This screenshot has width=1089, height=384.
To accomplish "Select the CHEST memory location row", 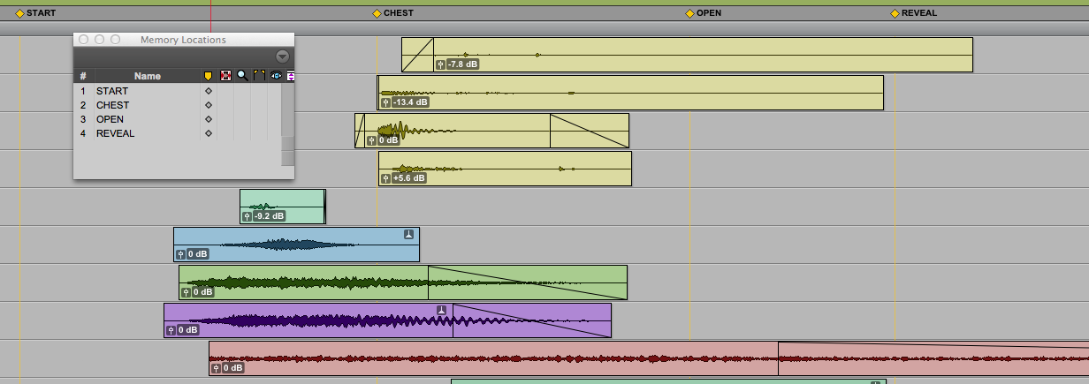I will point(178,105).
